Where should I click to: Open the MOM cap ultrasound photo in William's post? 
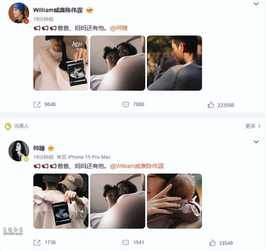click(x=61, y=63)
